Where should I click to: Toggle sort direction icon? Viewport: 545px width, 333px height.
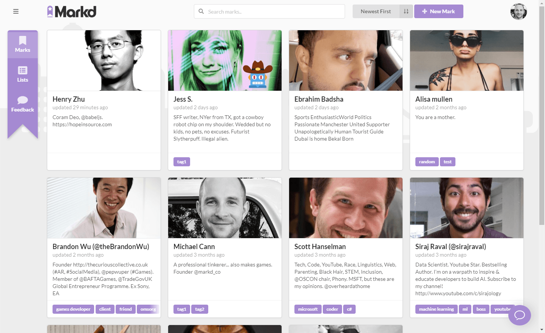406,11
